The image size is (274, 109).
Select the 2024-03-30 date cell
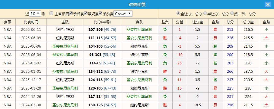[x=31, y=105]
